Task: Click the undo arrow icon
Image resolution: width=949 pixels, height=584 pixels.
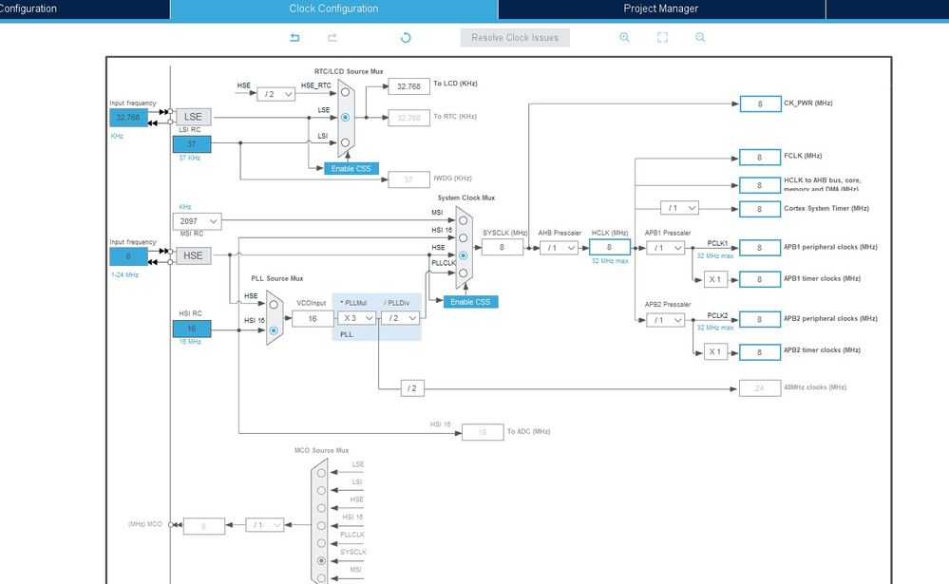Action: point(294,38)
